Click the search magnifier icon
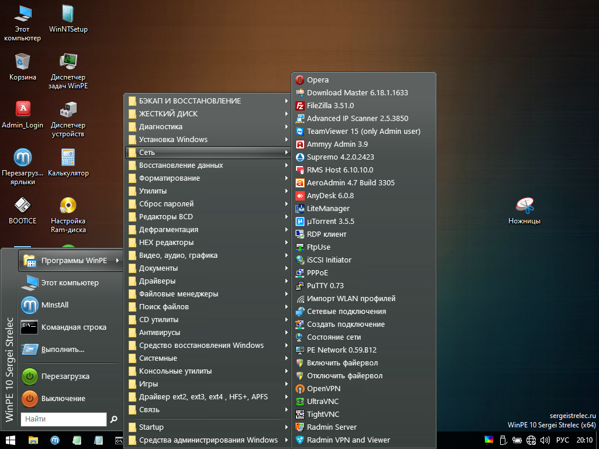The height and width of the screenshot is (449, 599). [x=114, y=419]
